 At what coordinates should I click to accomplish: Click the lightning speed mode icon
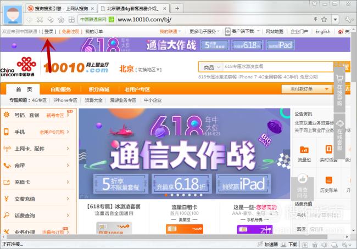pos(316,19)
